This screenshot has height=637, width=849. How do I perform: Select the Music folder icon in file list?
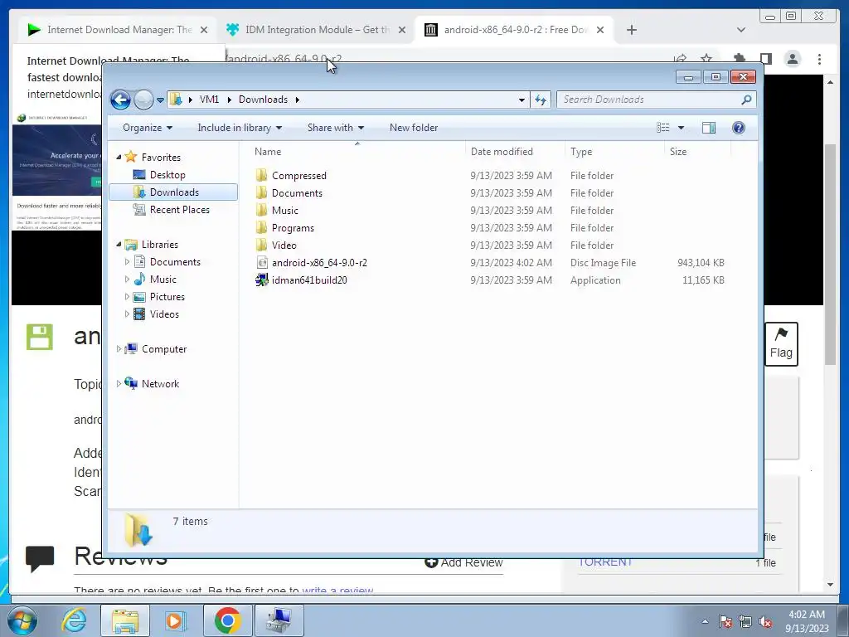click(x=261, y=210)
